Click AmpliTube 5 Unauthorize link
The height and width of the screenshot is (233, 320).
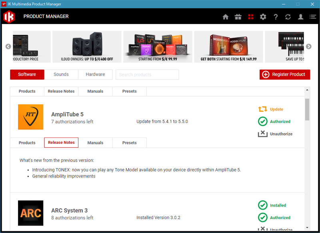coord(281,134)
